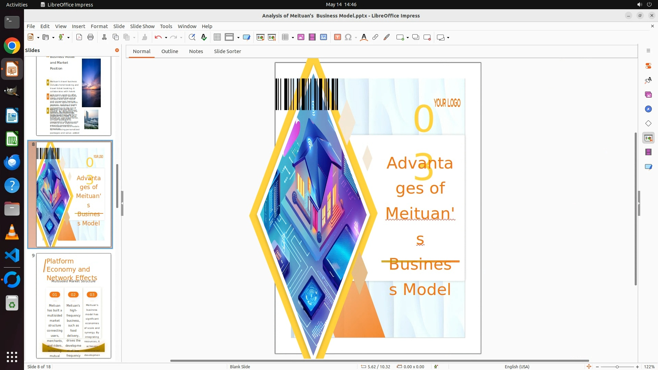The width and height of the screenshot is (658, 370).
Task: Toggle the display grid icon
Action: click(x=217, y=37)
